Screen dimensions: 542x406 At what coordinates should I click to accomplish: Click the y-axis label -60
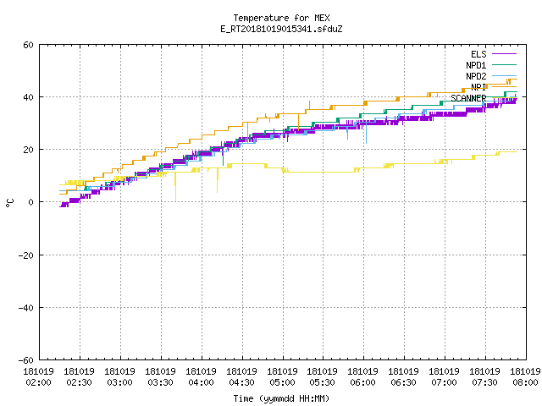[x=26, y=360]
